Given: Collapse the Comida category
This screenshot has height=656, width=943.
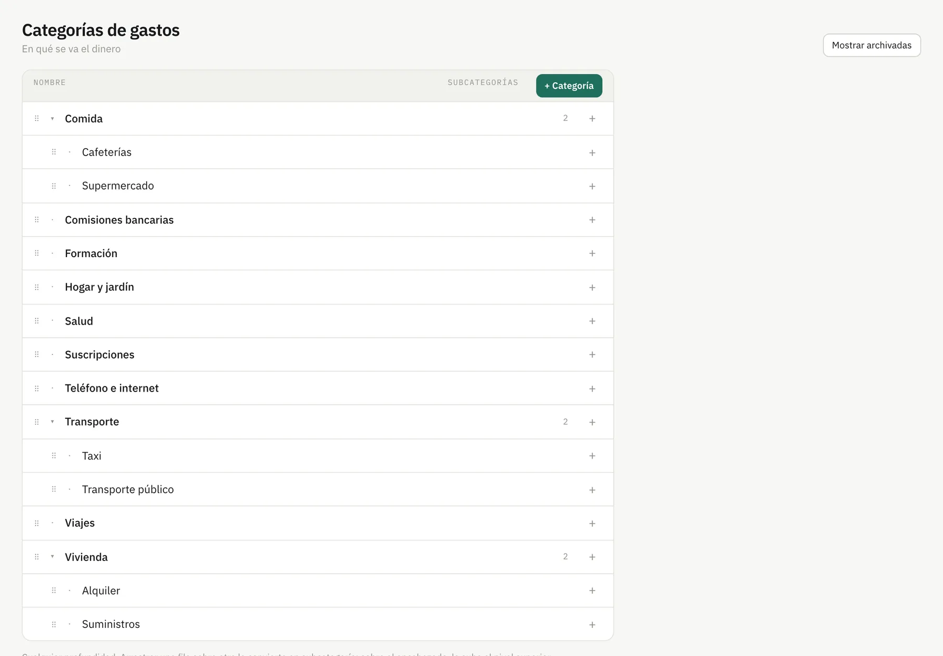Looking at the screenshot, I should click(52, 119).
